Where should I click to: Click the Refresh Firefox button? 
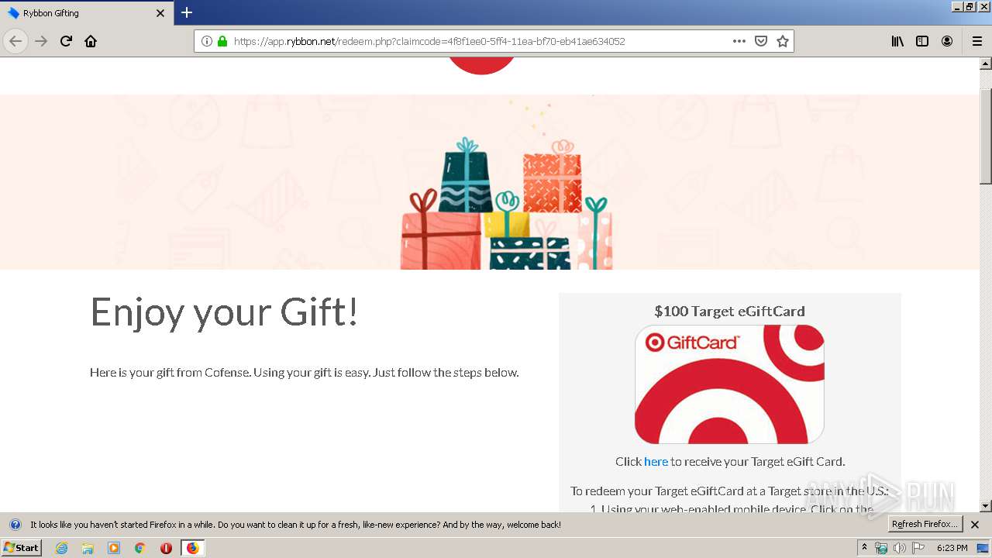click(x=925, y=524)
